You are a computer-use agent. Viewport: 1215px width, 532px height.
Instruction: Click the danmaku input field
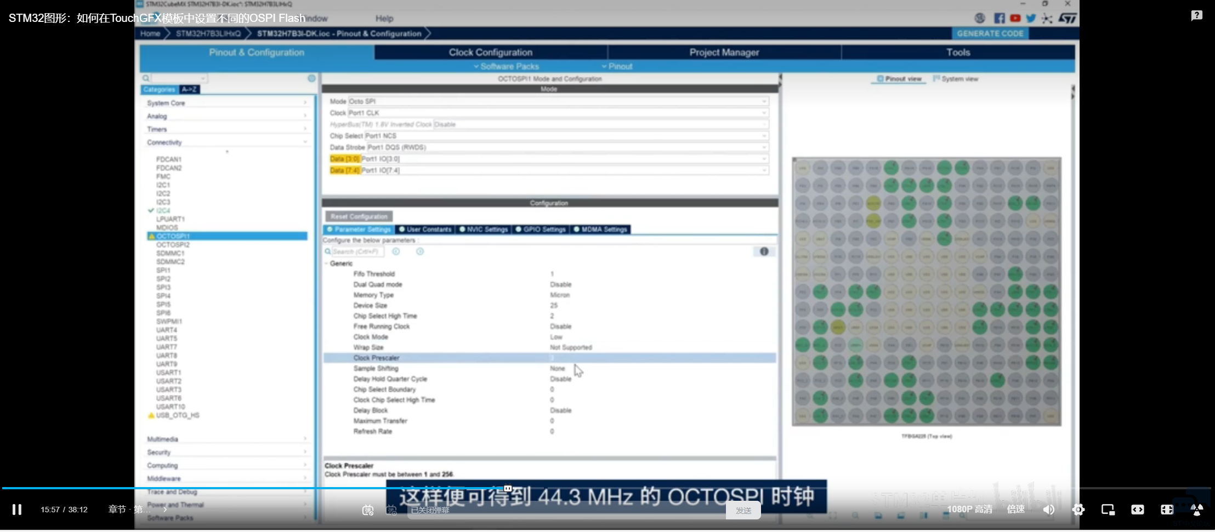coord(566,510)
